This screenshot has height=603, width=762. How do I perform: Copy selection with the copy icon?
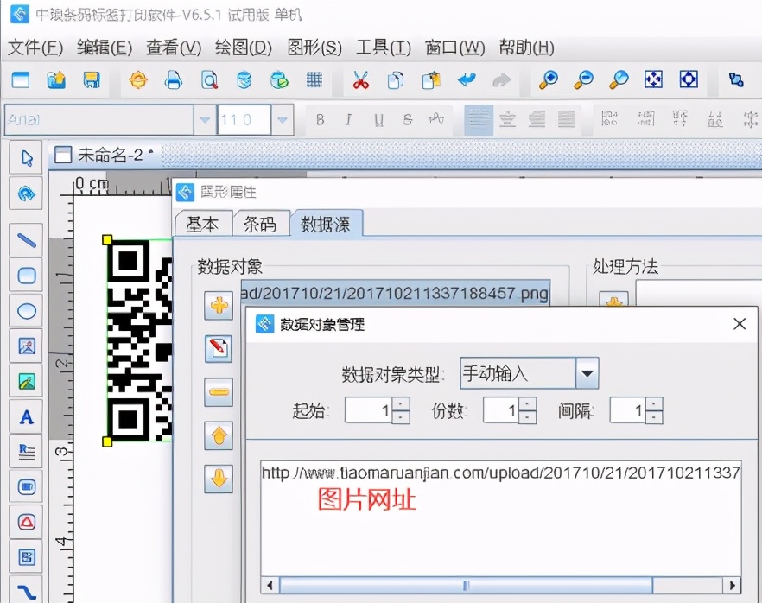396,79
